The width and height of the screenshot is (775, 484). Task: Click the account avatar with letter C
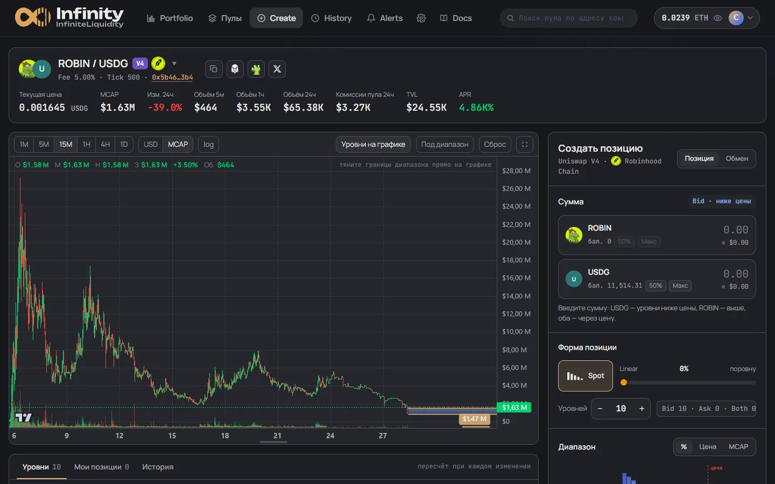[x=736, y=18]
